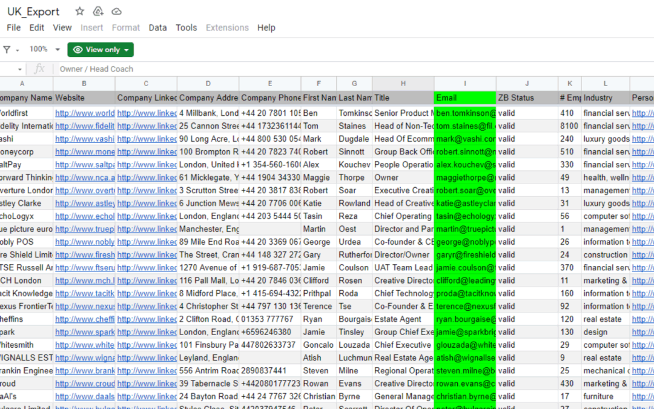Select the last name cell Tinsley
The width and height of the screenshot is (654, 409).
point(354,332)
